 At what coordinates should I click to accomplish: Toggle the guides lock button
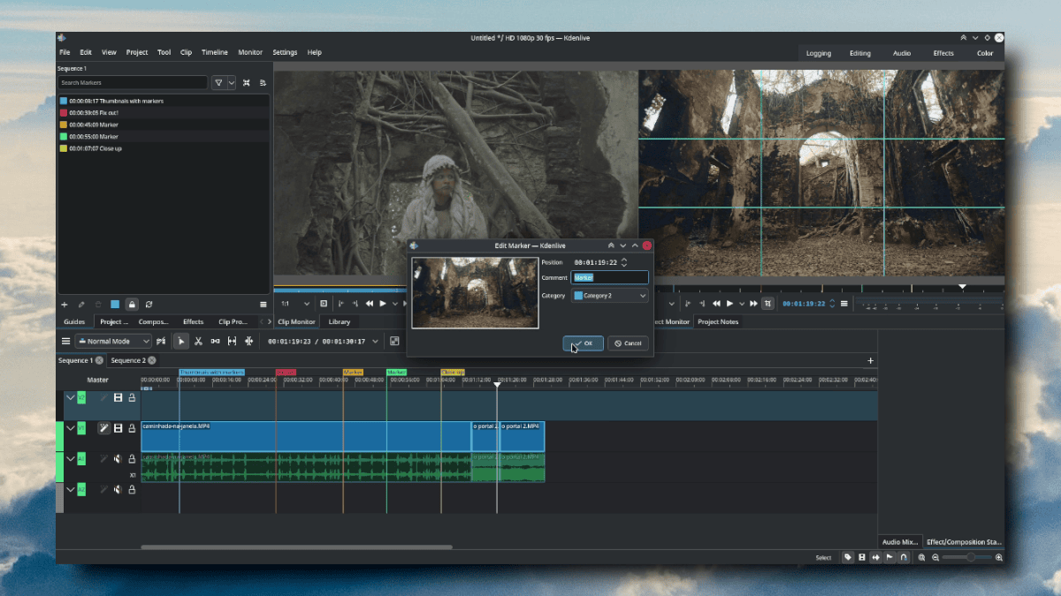[131, 305]
